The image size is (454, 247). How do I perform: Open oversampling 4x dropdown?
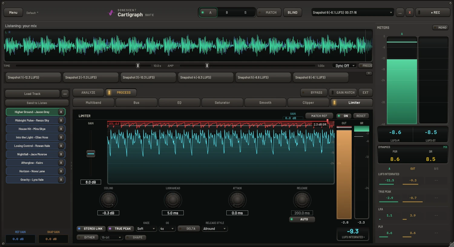[x=167, y=229]
